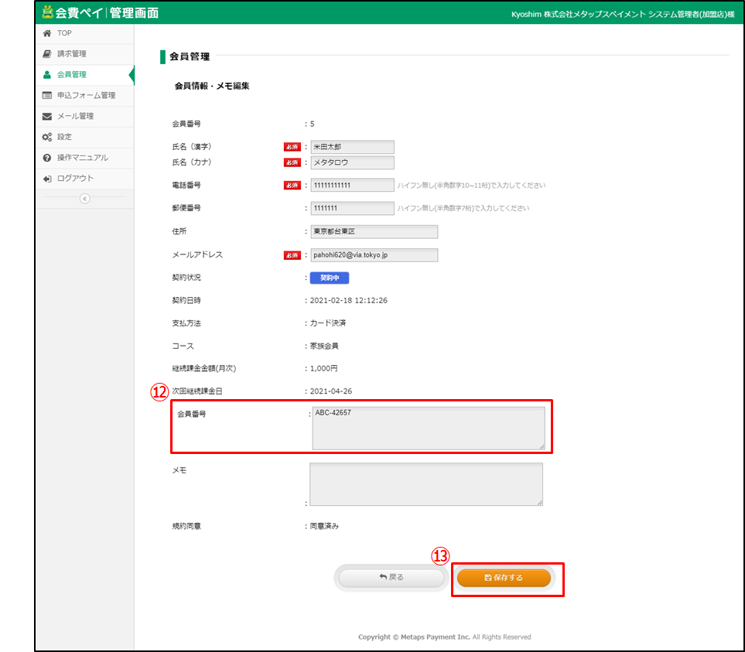Collapse the sidebar with the chevron button
745x652 pixels.
click(x=85, y=199)
